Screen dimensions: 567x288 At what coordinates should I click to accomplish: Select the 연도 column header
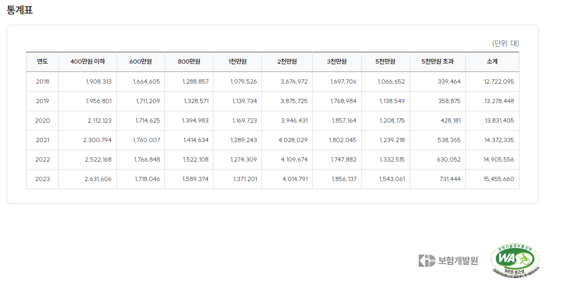click(42, 61)
